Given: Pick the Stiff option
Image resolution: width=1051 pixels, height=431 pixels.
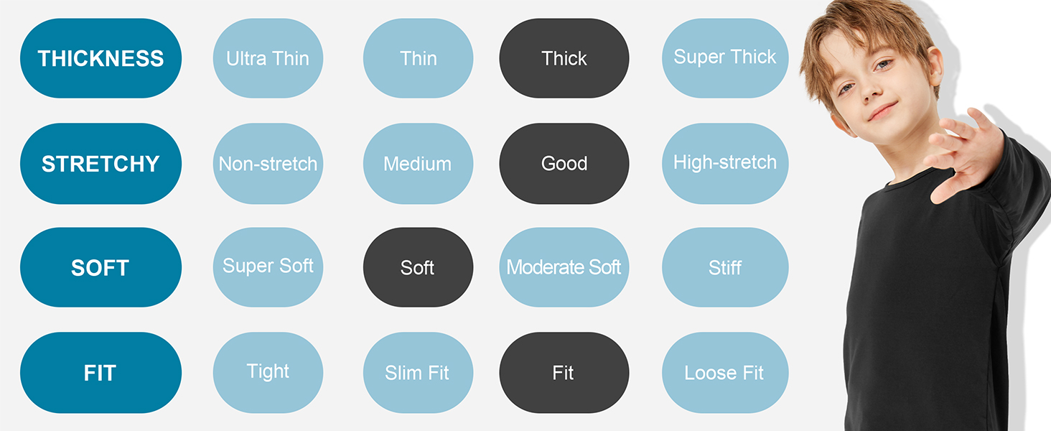Looking at the screenshot, I should 724,267.
